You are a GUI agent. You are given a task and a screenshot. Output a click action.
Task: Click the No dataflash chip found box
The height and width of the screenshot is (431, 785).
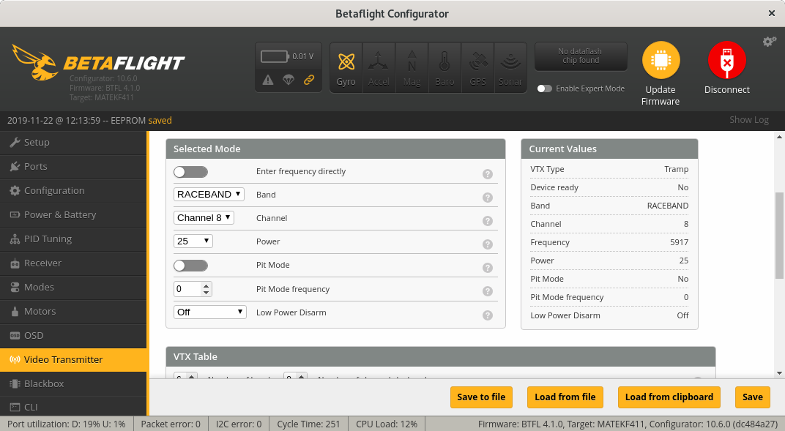[581, 56]
